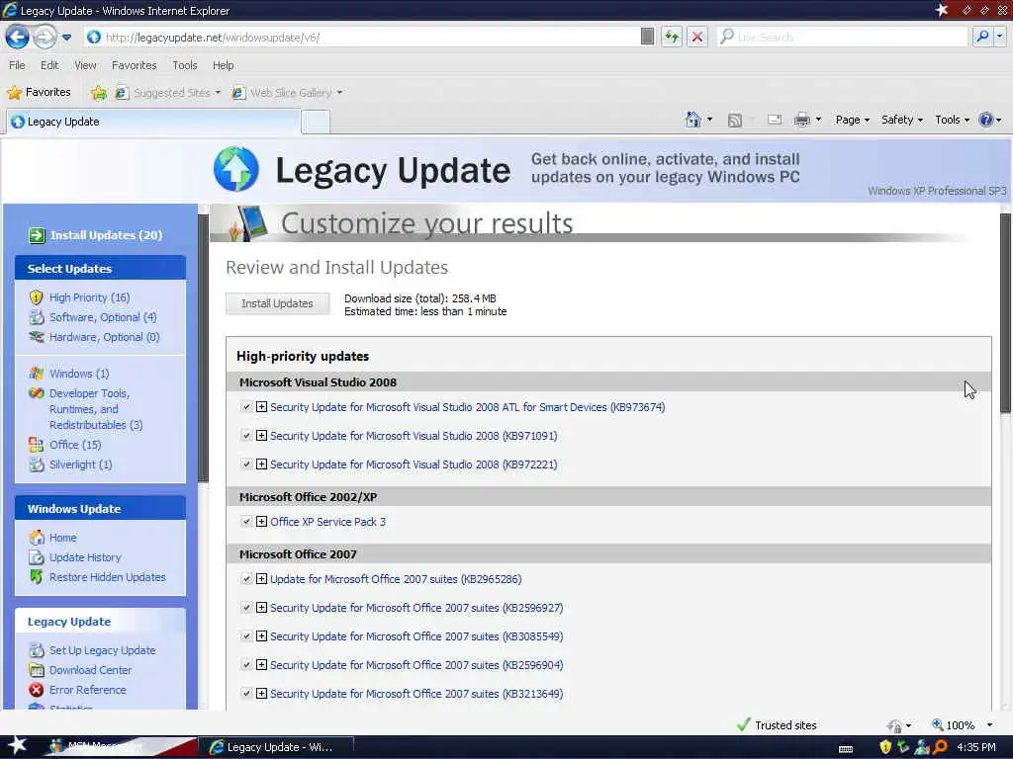Click the Print icon in command bar

click(x=801, y=120)
